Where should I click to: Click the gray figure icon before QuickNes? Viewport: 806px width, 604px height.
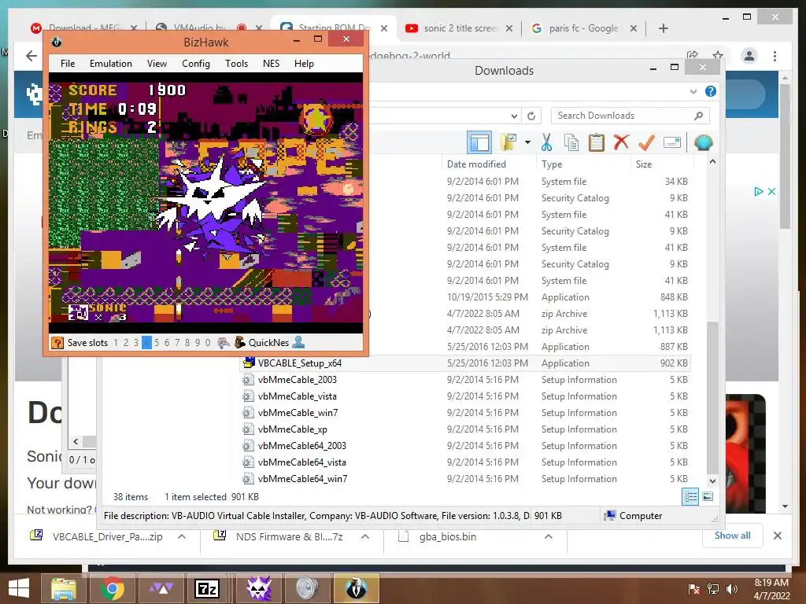pyautogui.click(x=223, y=343)
